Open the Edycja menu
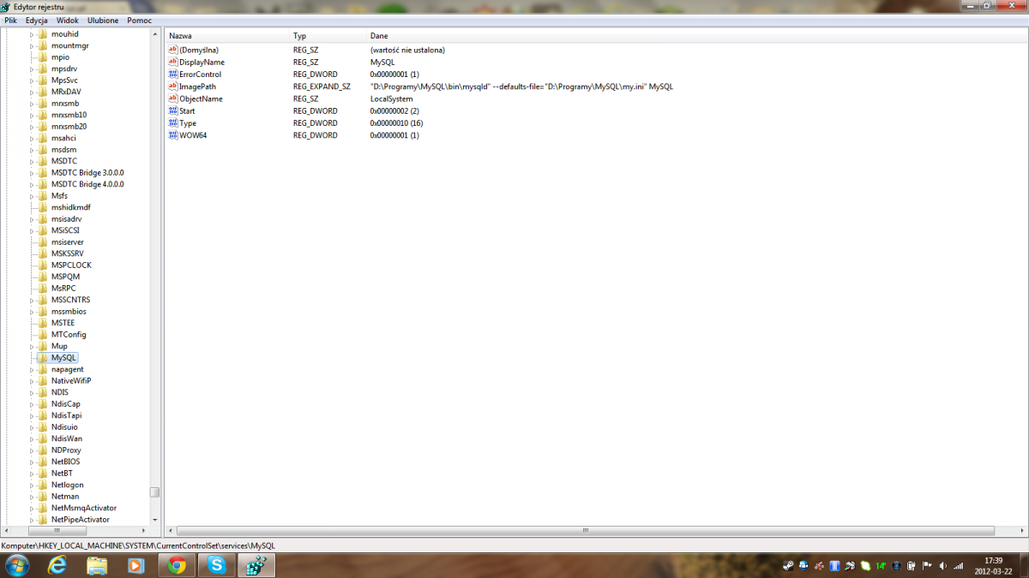This screenshot has width=1029, height=578. click(x=37, y=20)
